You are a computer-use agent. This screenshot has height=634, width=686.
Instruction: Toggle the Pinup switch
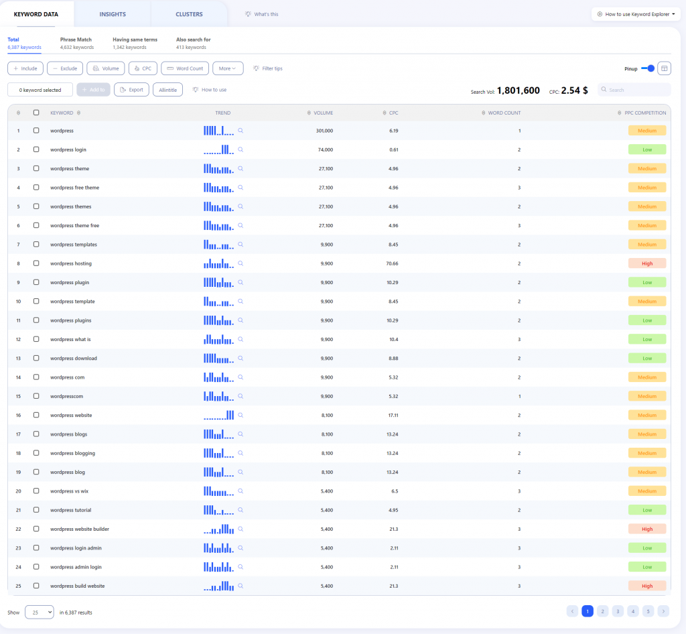pyautogui.click(x=648, y=68)
